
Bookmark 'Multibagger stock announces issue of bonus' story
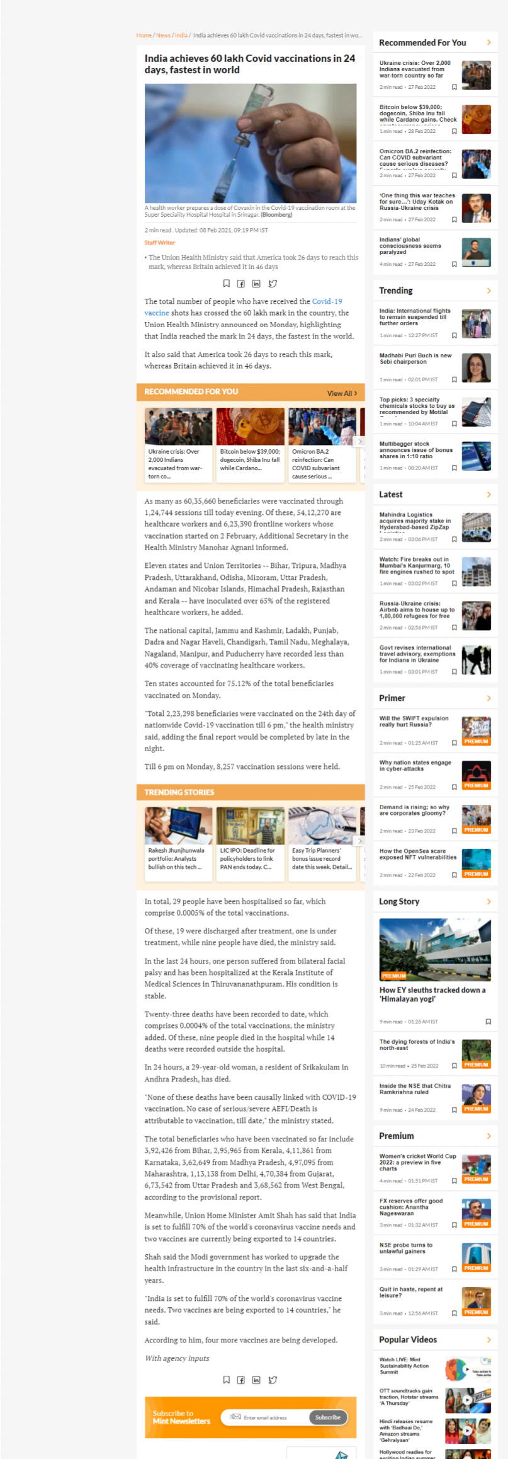[x=454, y=468]
